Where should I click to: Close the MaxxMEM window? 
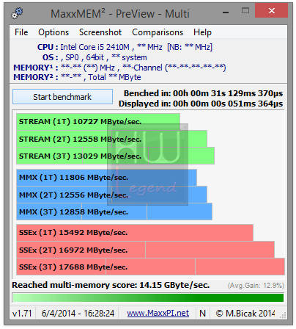pos(271,10)
